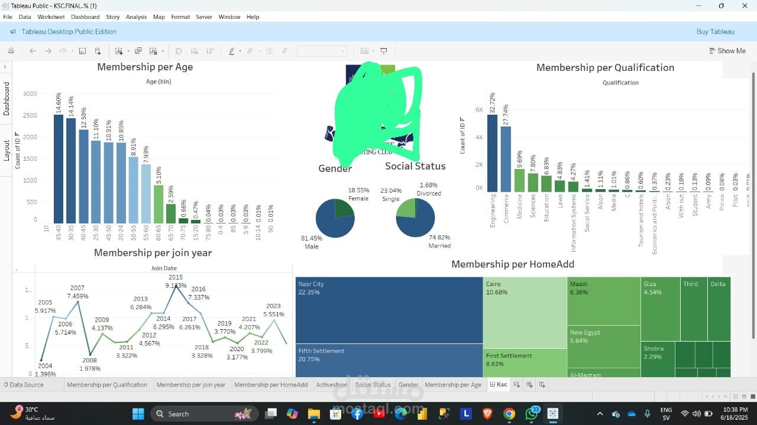Click the Undo back arrow
This screenshot has width=757, height=425.
(x=33, y=51)
